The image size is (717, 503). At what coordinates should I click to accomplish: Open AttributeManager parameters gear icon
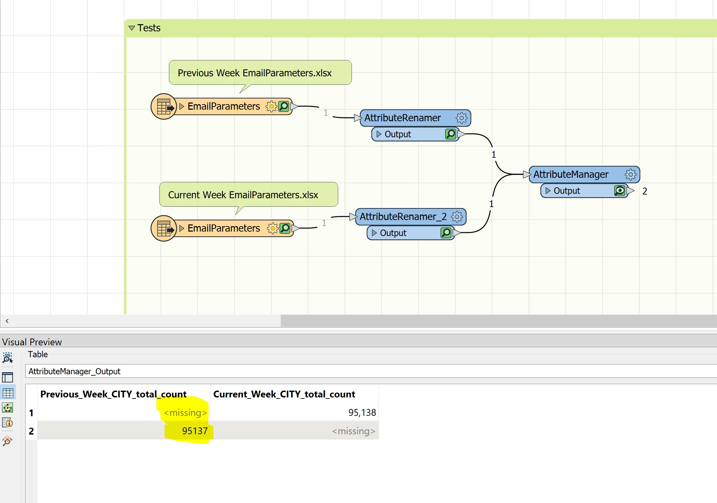pyautogui.click(x=630, y=175)
